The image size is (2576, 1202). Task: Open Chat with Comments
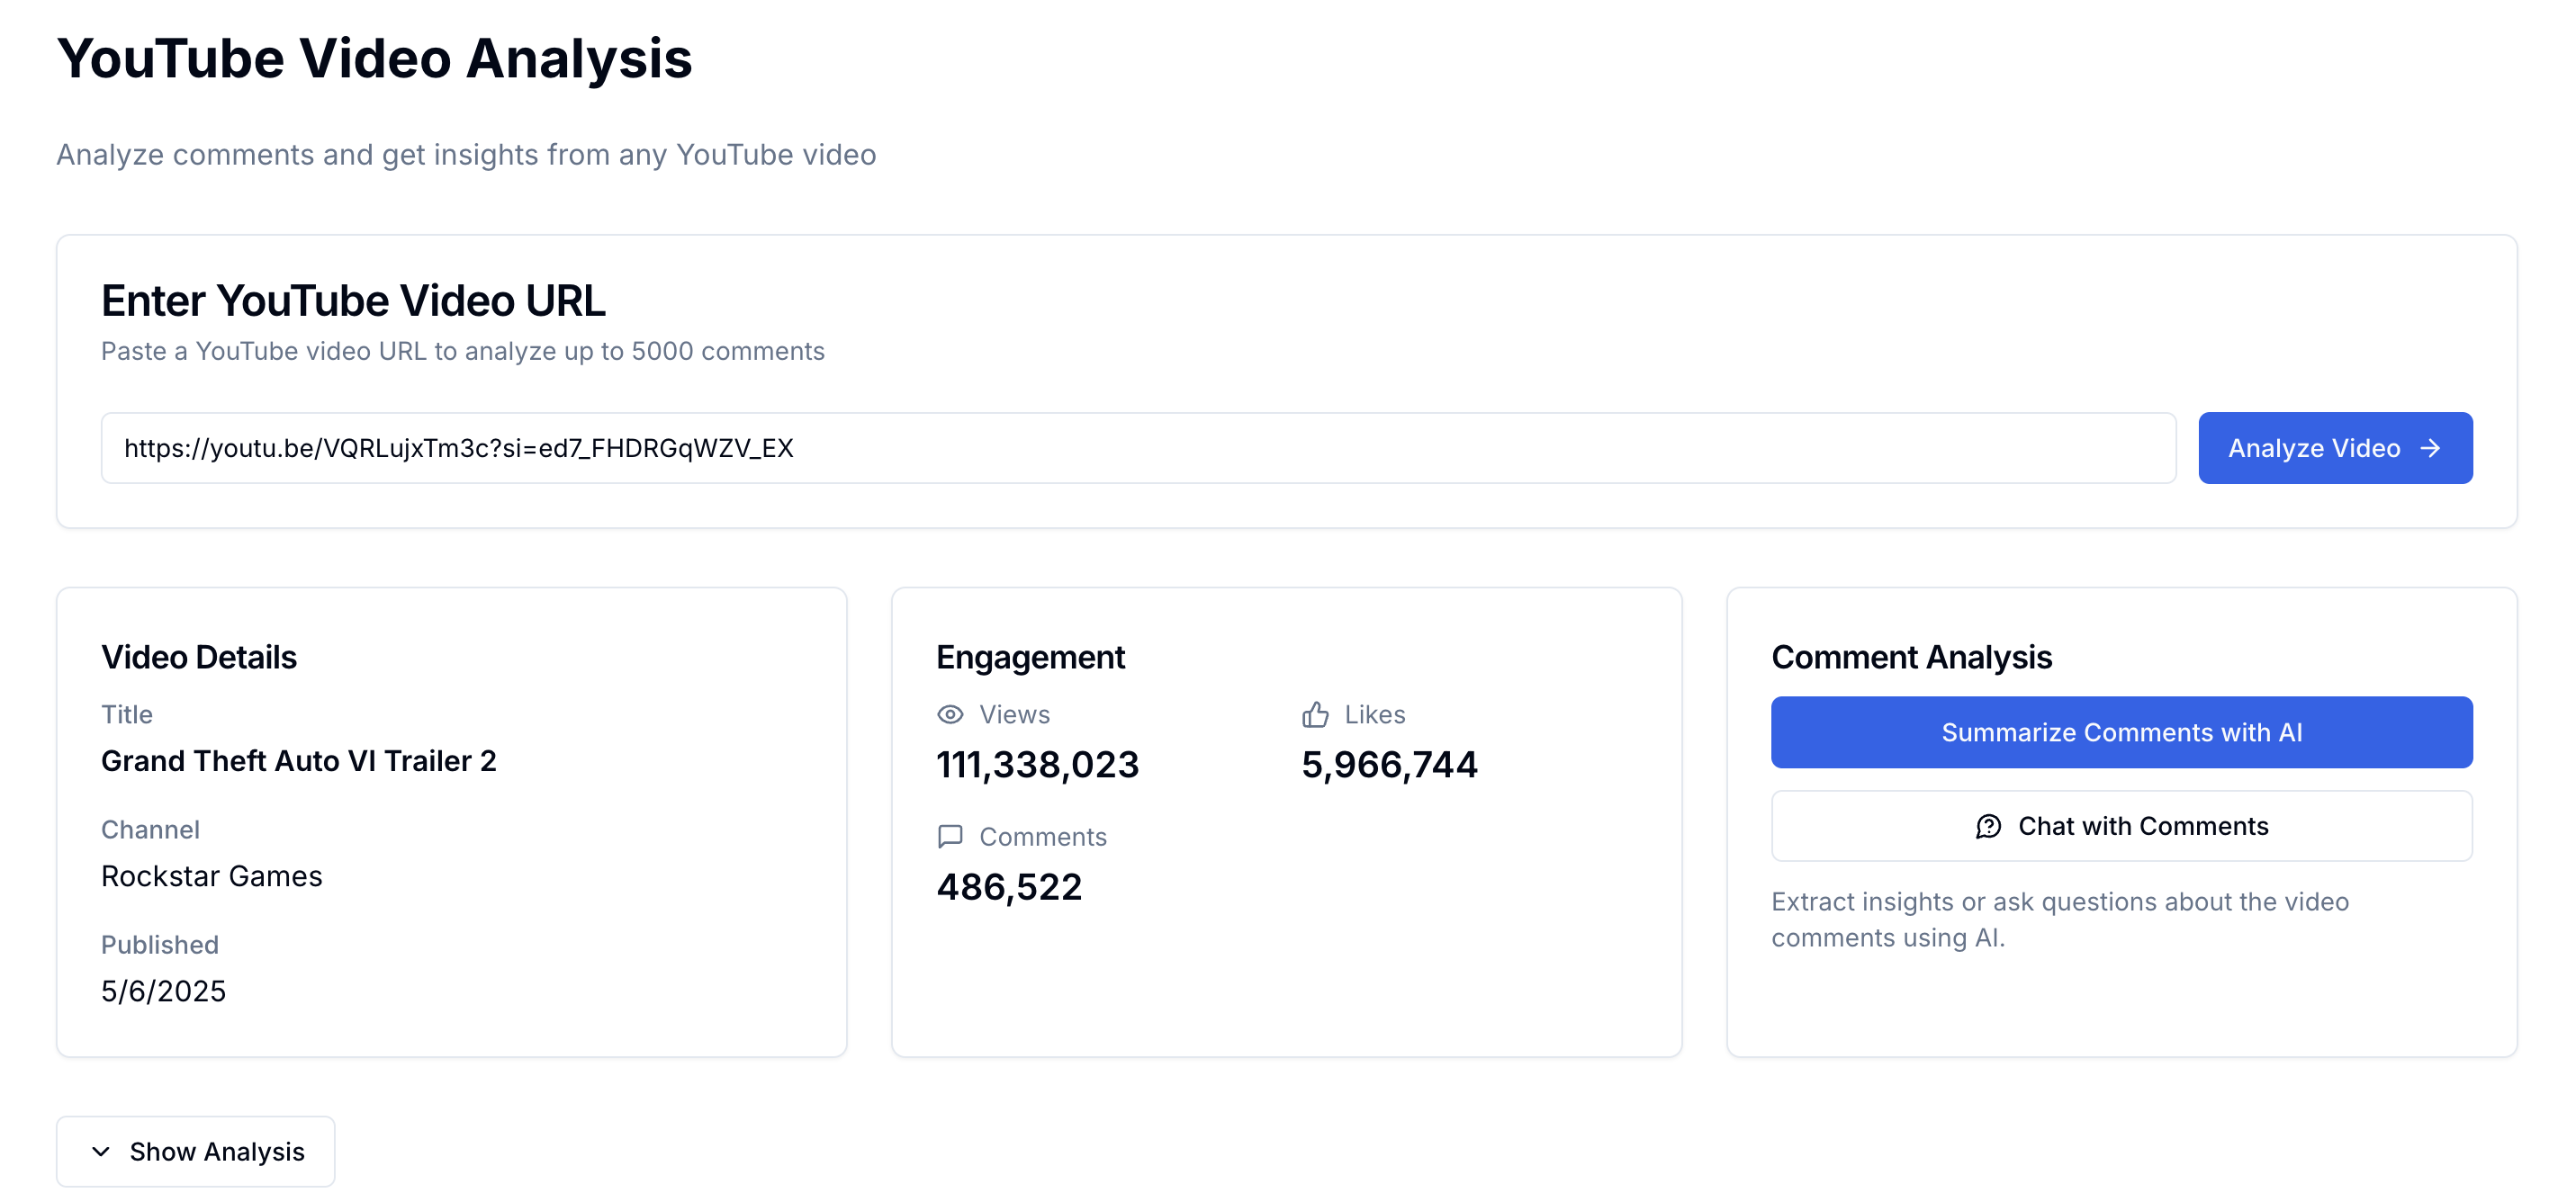click(x=2121, y=826)
